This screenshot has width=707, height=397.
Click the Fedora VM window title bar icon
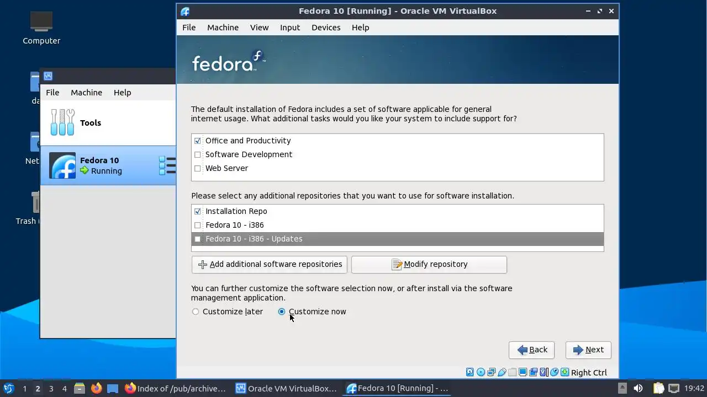pyautogui.click(x=185, y=11)
